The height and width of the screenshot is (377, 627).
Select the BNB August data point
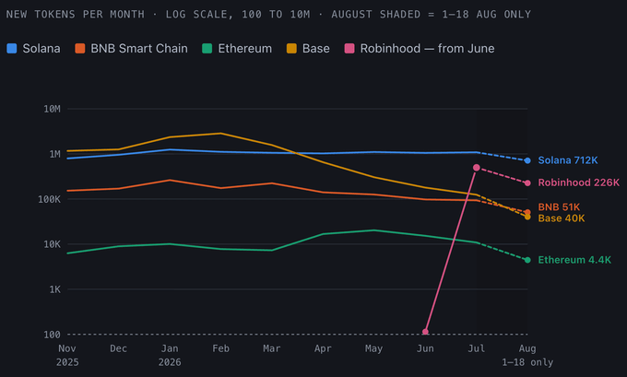527,212
